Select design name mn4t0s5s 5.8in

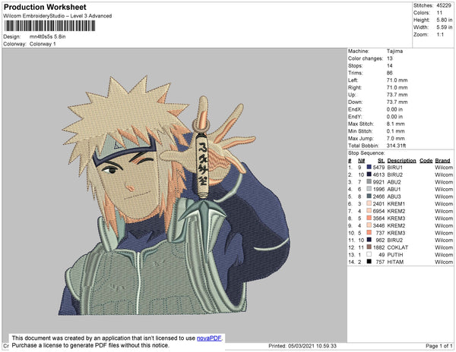(x=47, y=36)
